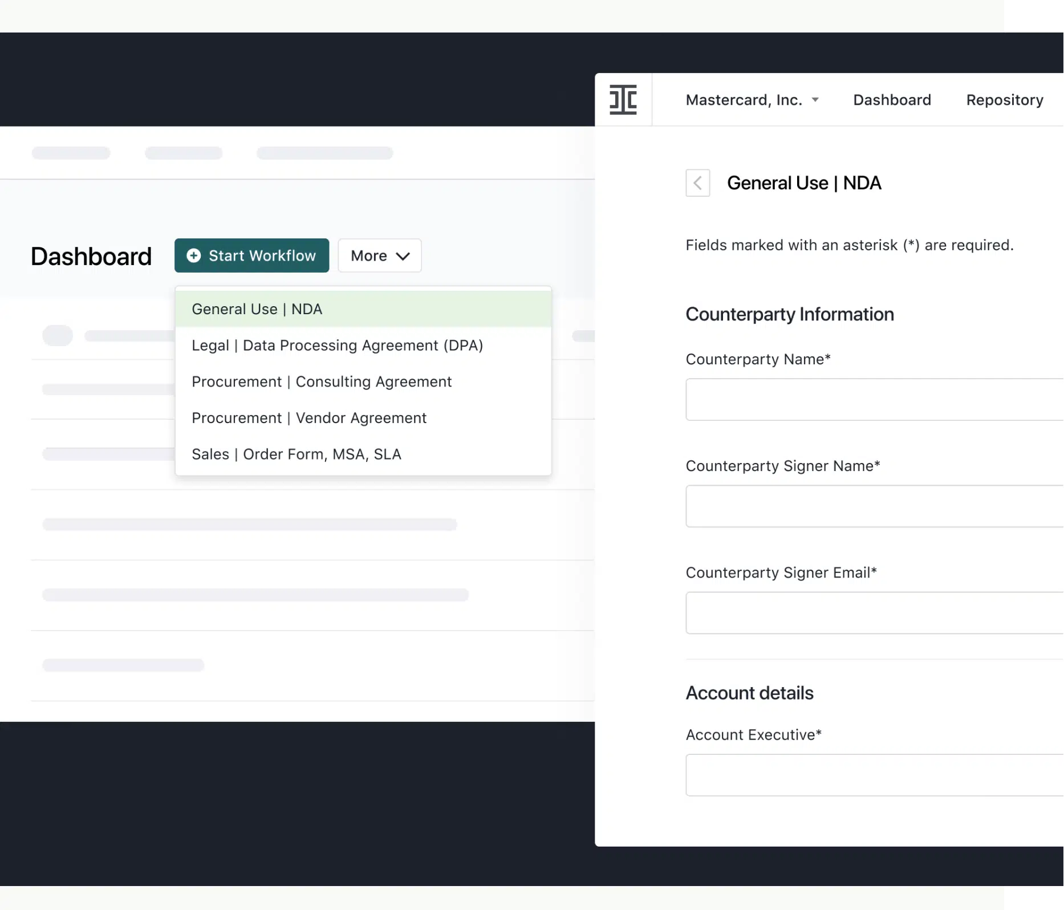This screenshot has width=1064, height=910.
Task: Expand the Start Workflow template list
Action: (x=251, y=255)
